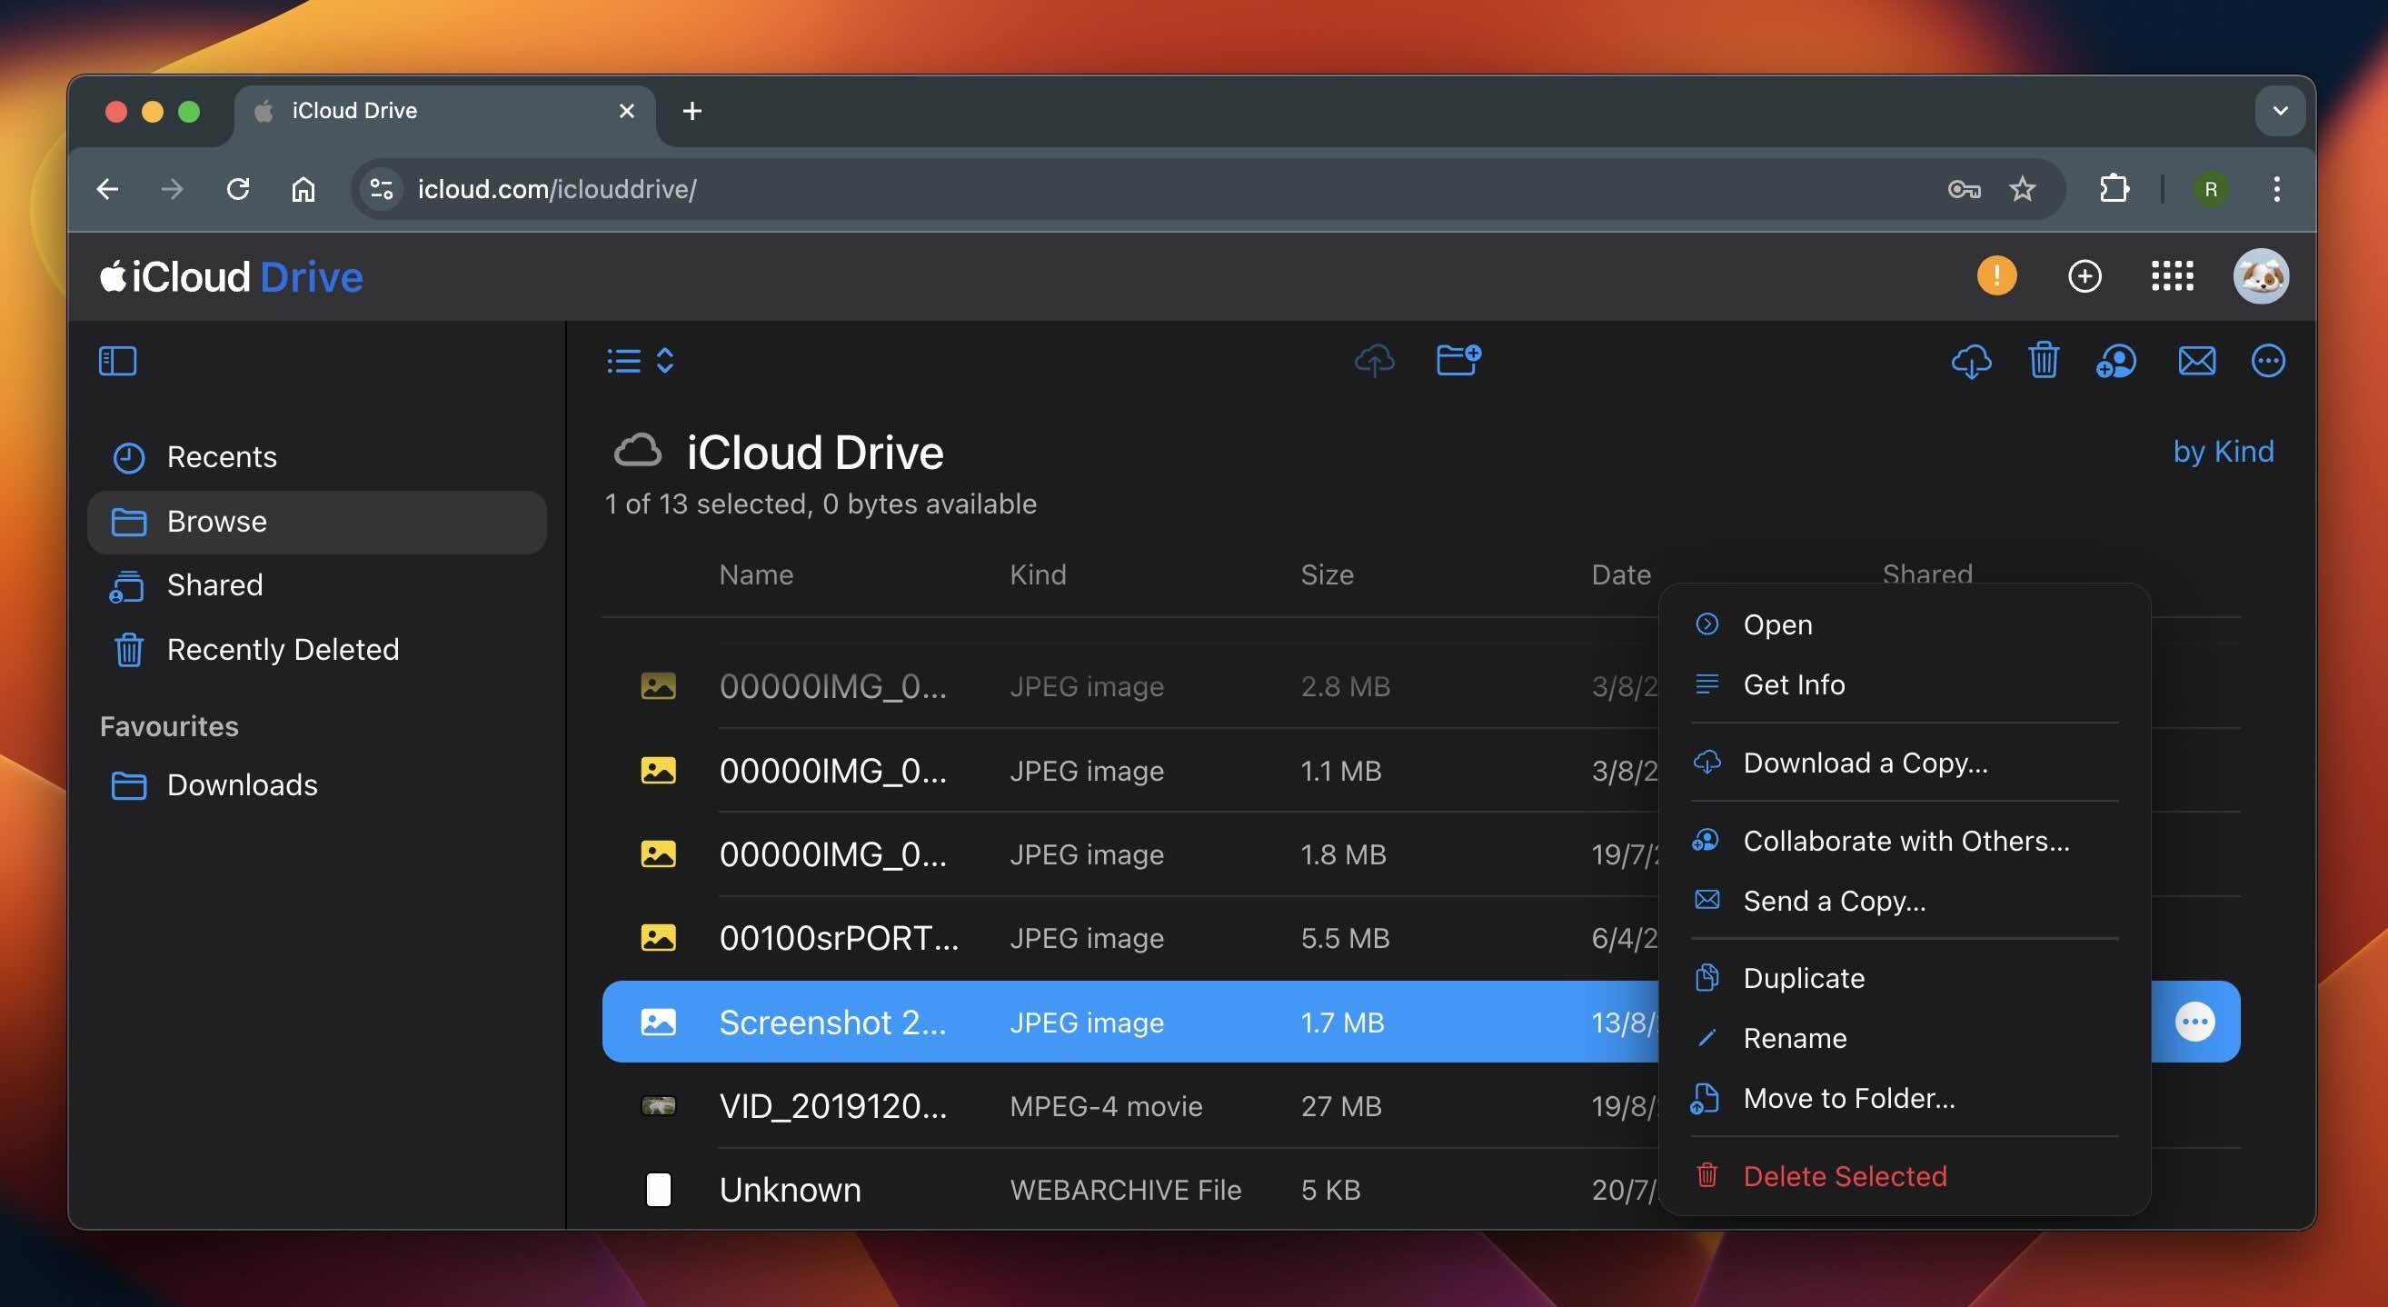Open the Chrome profile R avatar

tap(2211, 189)
